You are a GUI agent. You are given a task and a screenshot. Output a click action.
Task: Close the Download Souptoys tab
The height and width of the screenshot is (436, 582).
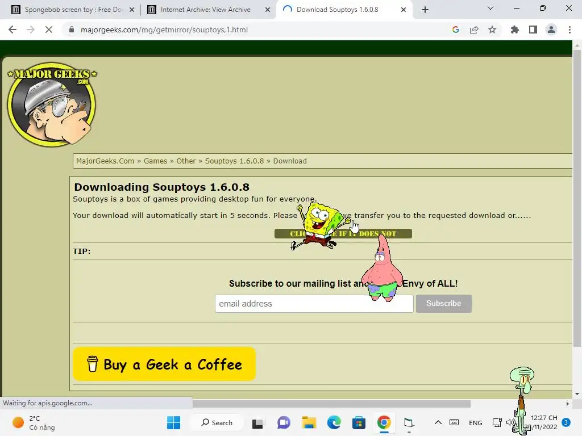pos(404,10)
